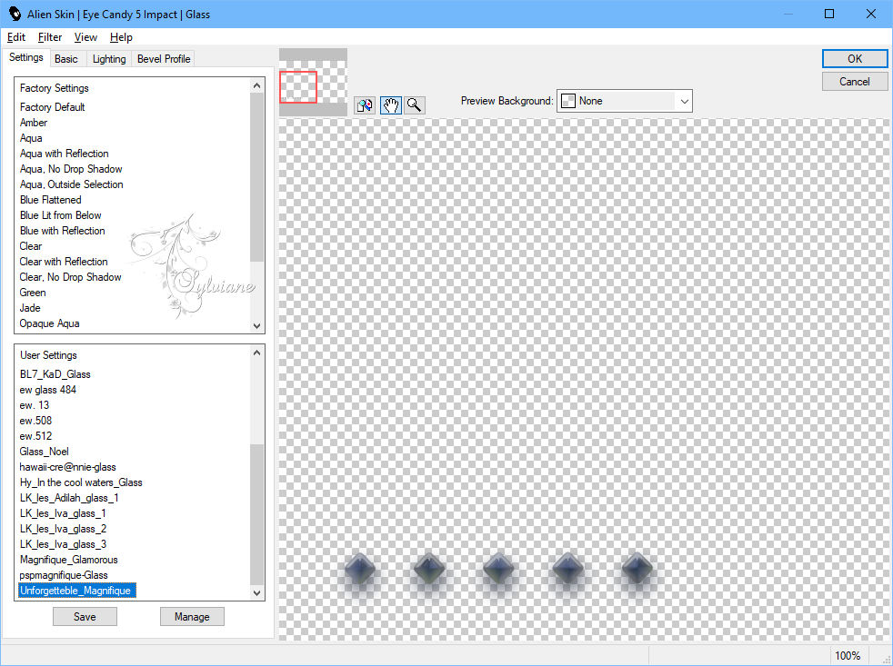Choose the Blue Flattened preset
The image size is (893, 666).
[x=50, y=199]
